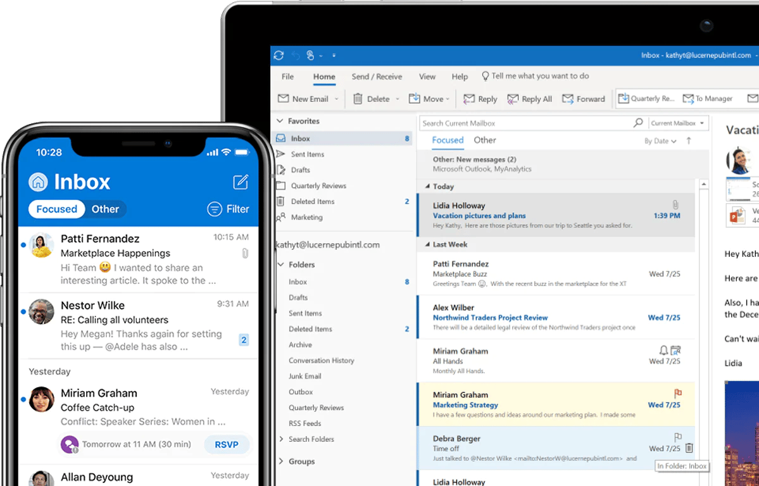
Task: Open Quarterly Reviews under Favorites
Action: 318,186
